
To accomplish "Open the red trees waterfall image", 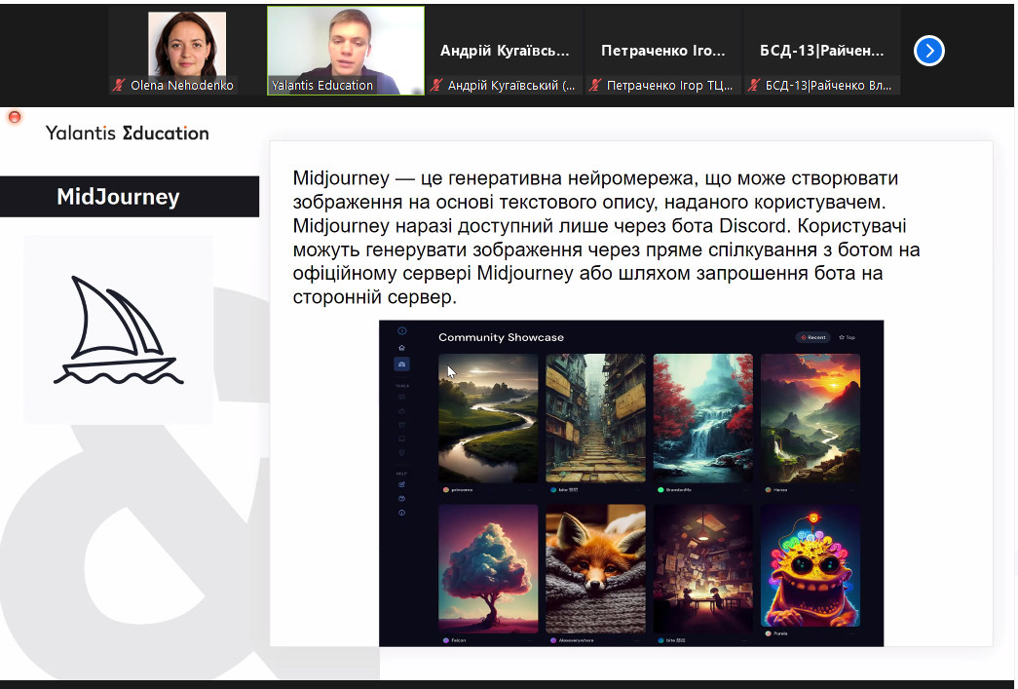I will point(703,417).
